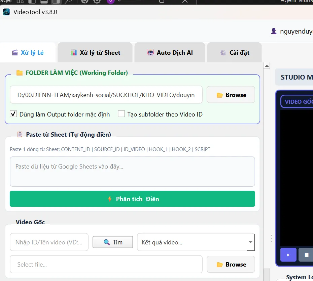
Task: Enable Tạo subfolder theo Video ID checkbox
Action: [x=121, y=114]
